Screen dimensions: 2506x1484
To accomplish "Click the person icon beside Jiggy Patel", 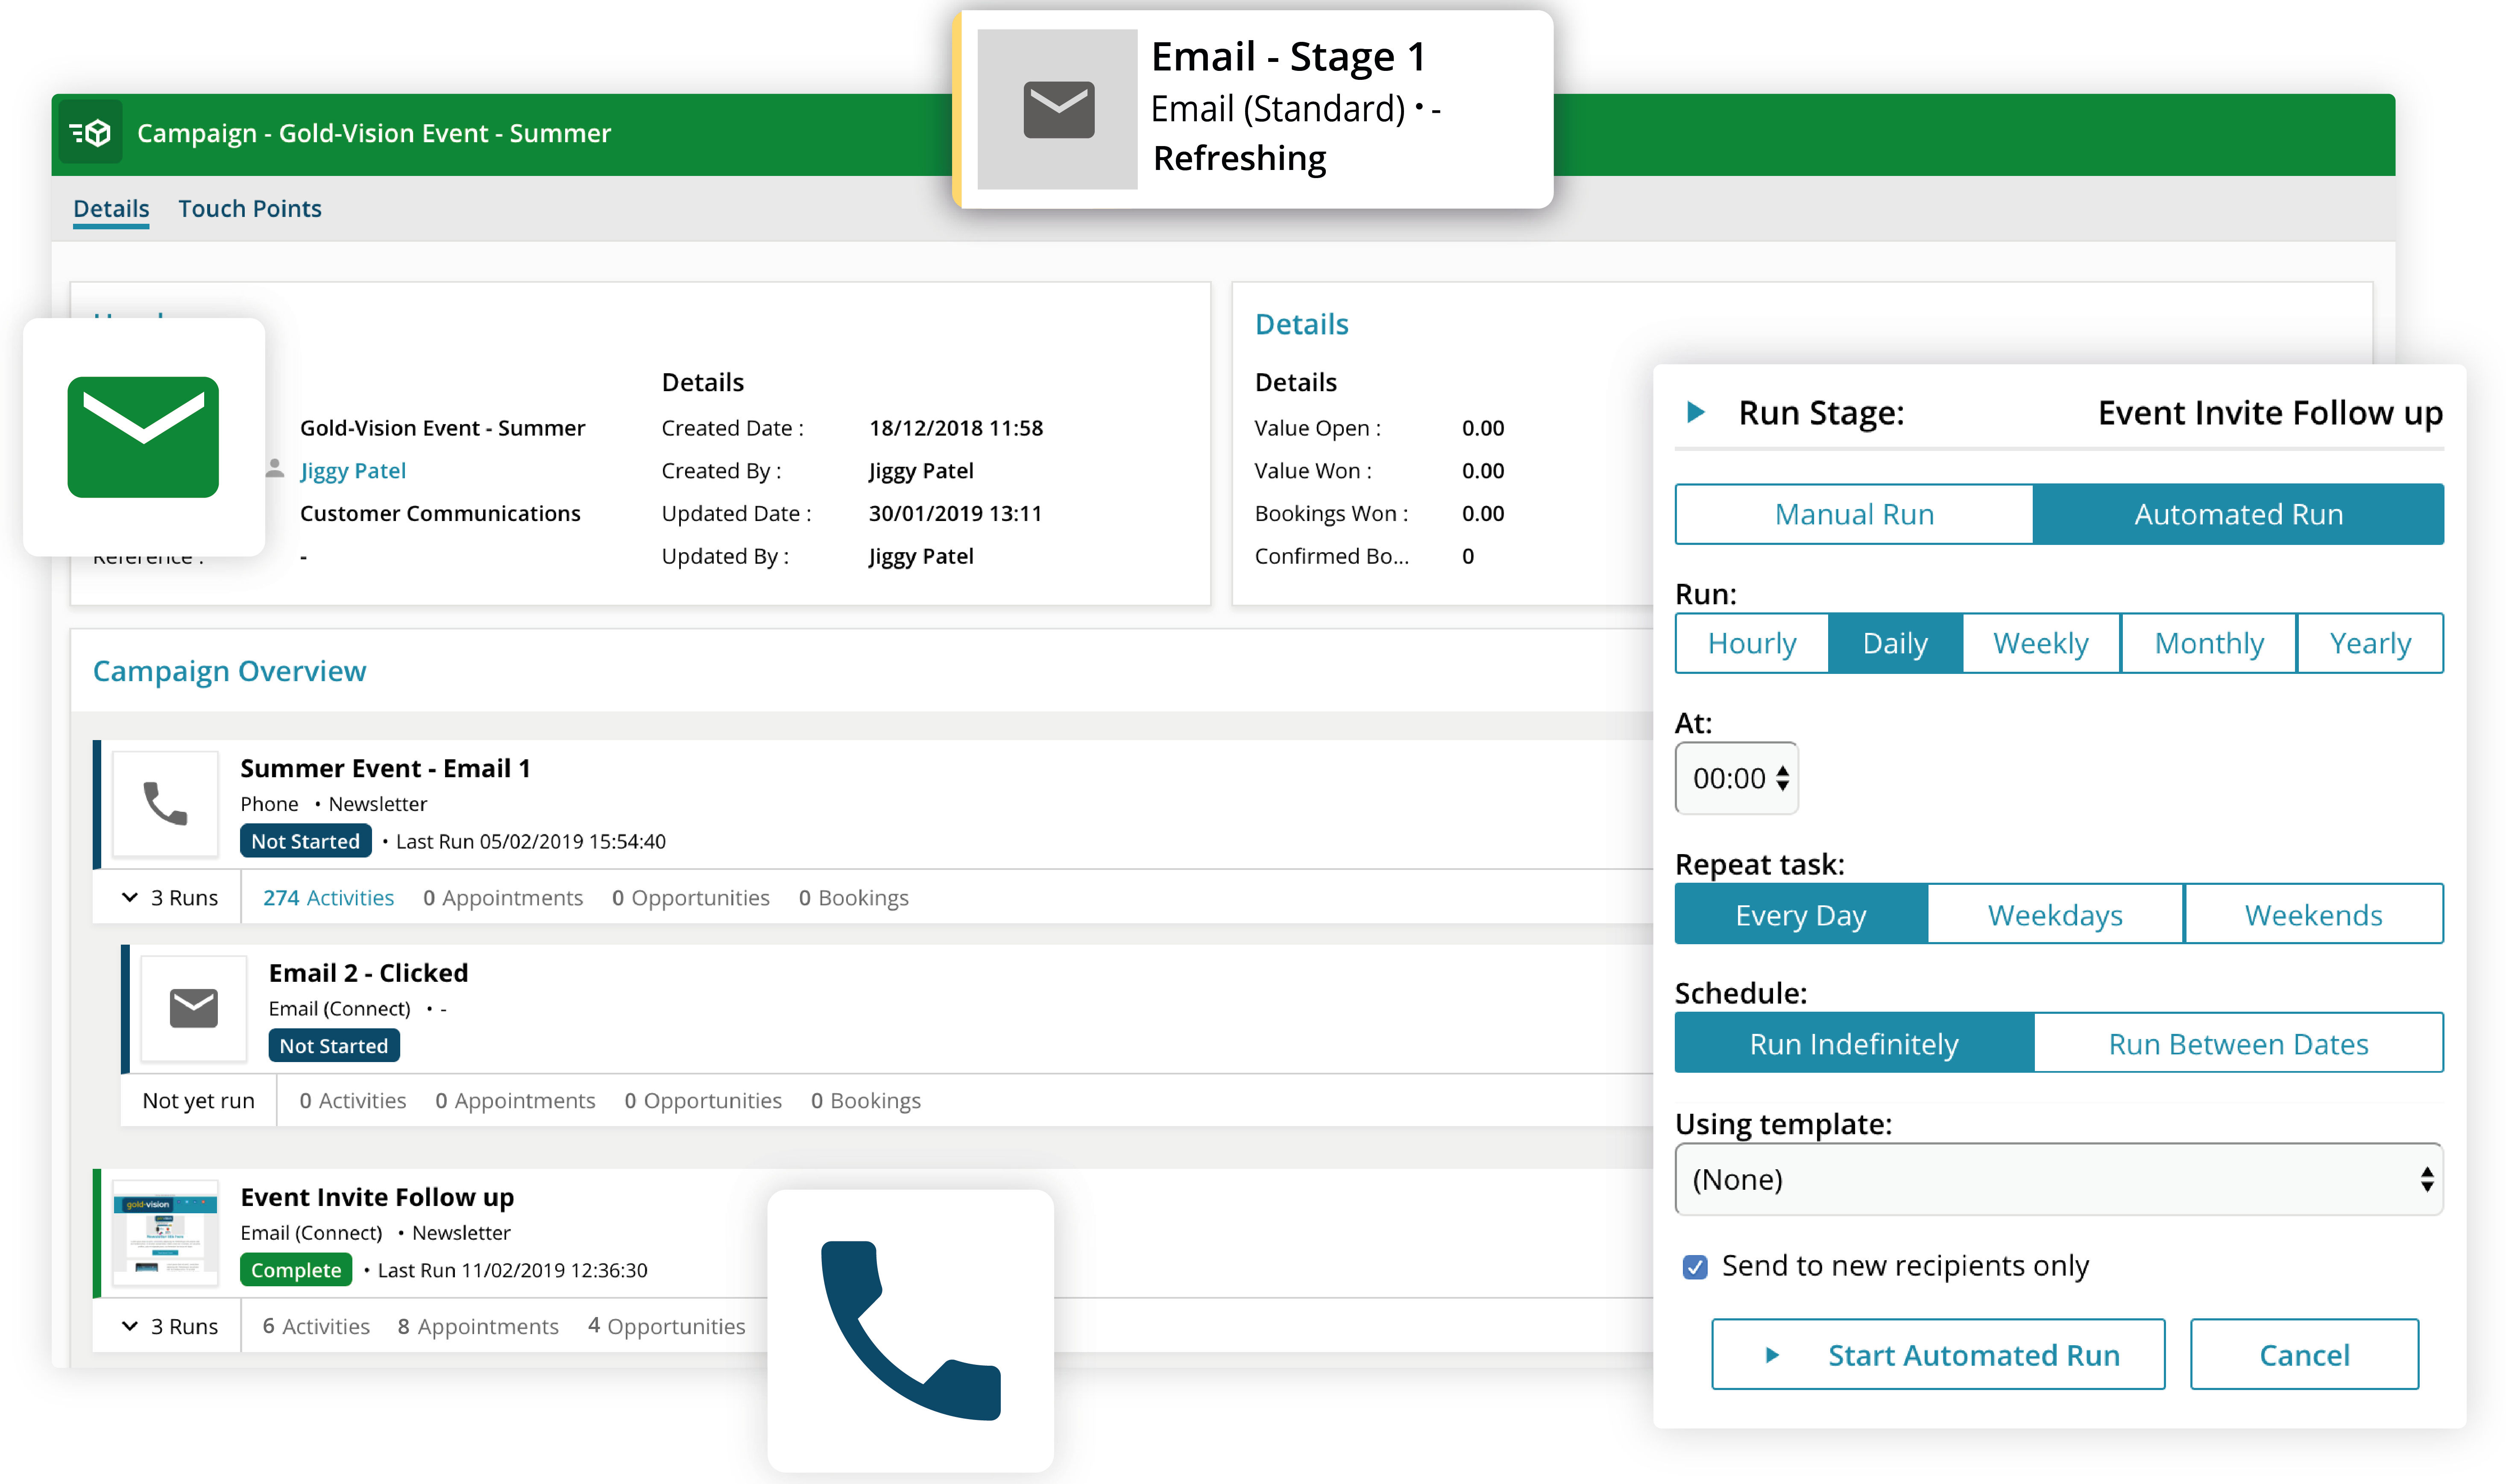I will coord(275,469).
